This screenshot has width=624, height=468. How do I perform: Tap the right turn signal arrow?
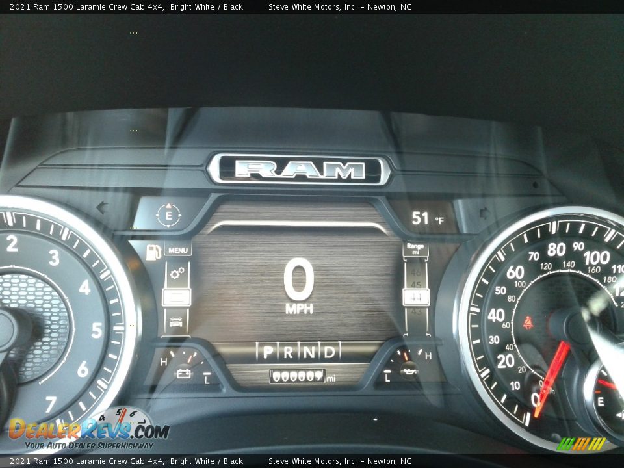point(484,213)
